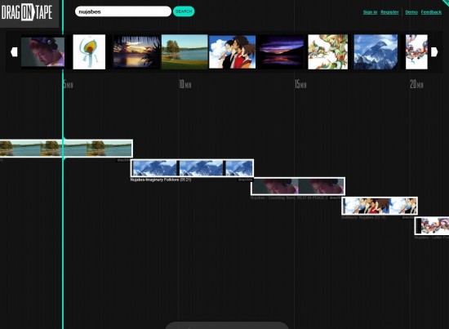The image size is (449, 329).
Task: Select the white abstract artwork result thumbnail
Action: [89, 51]
